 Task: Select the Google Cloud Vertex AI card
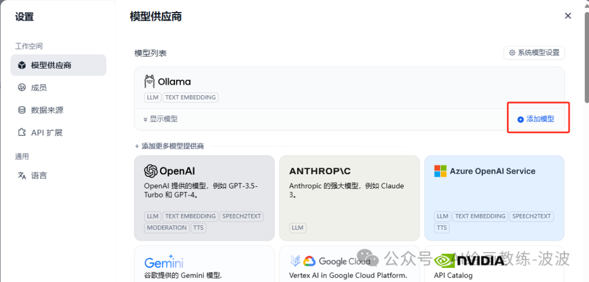[x=350, y=263]
